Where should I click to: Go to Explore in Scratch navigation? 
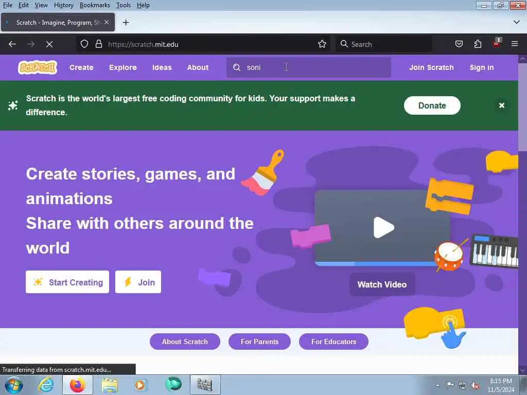coord(122,67)
